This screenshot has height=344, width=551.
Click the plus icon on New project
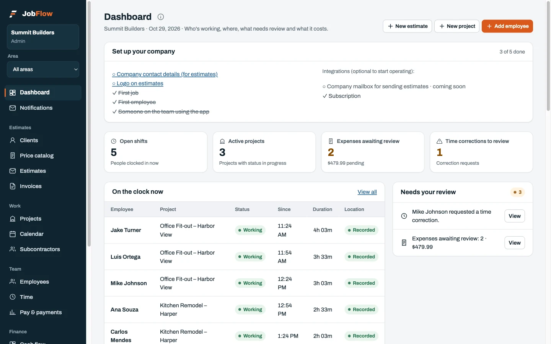click(x=442, y=26)
